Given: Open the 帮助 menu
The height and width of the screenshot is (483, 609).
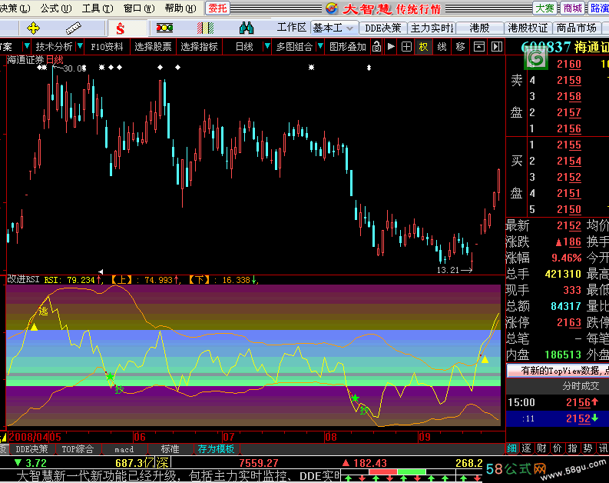Looking at the screenshot, I should (x=180, y=8).
